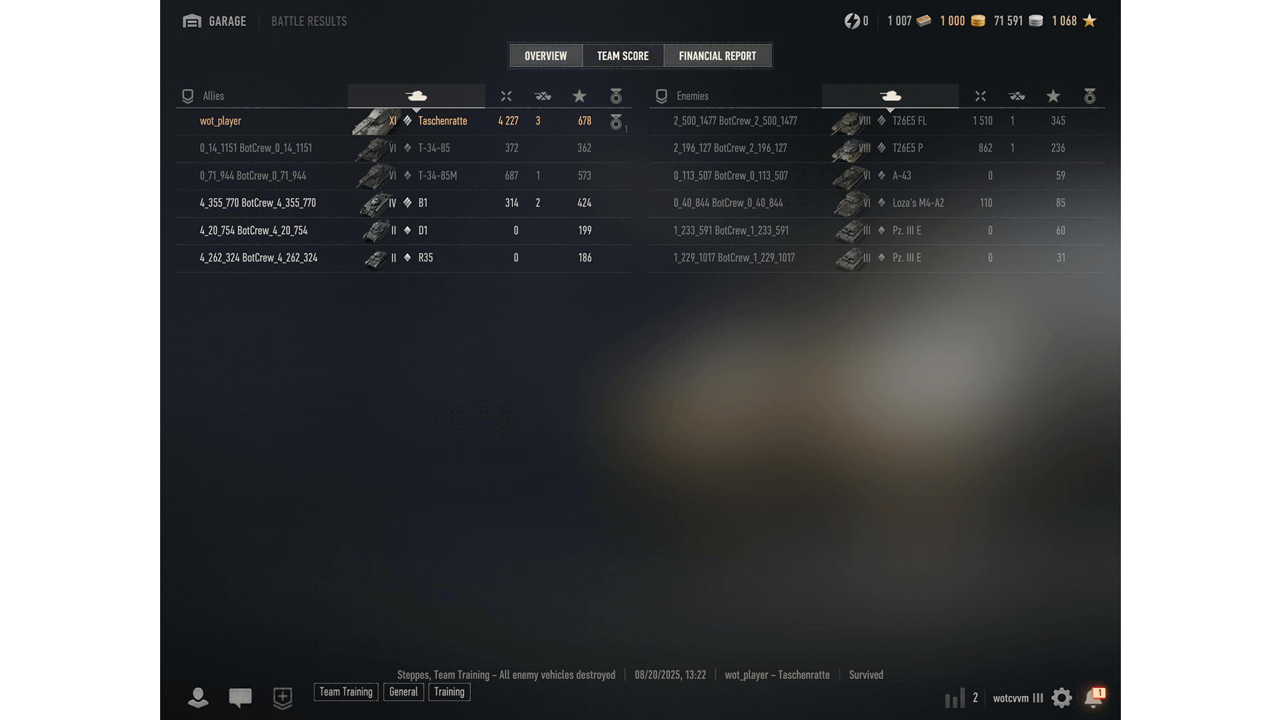This screenshot has width=1281, height=720.
Task: Expand the Allies vehicle sort column
Action: 416,96
